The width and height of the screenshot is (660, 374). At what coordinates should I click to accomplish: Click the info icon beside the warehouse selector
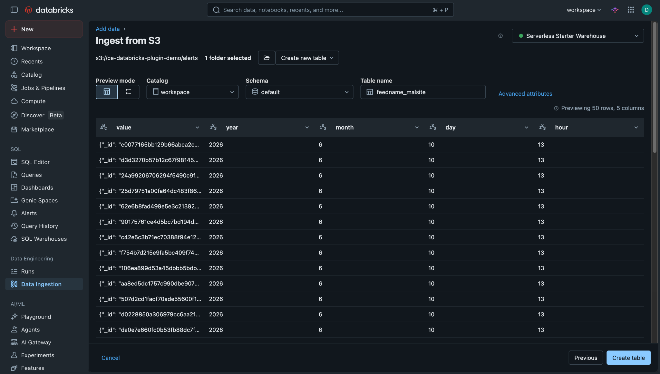(x=500, y=36)
